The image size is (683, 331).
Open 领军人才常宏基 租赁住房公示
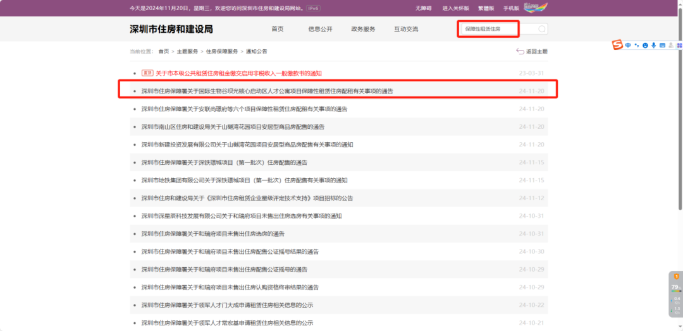pos(227,323)
